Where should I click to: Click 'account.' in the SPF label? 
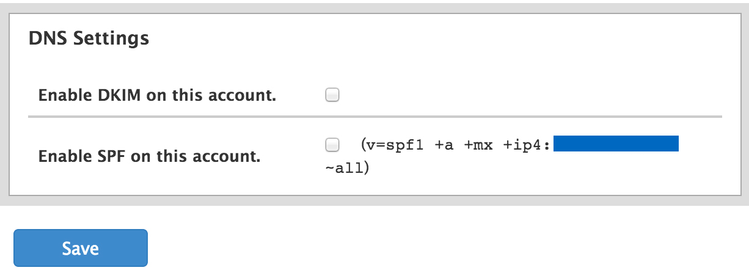pyautogui.click(x=232, y=157)
